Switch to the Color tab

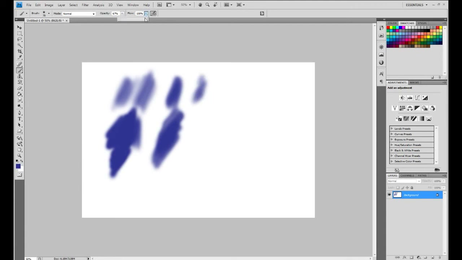click(x=392, y=23)
